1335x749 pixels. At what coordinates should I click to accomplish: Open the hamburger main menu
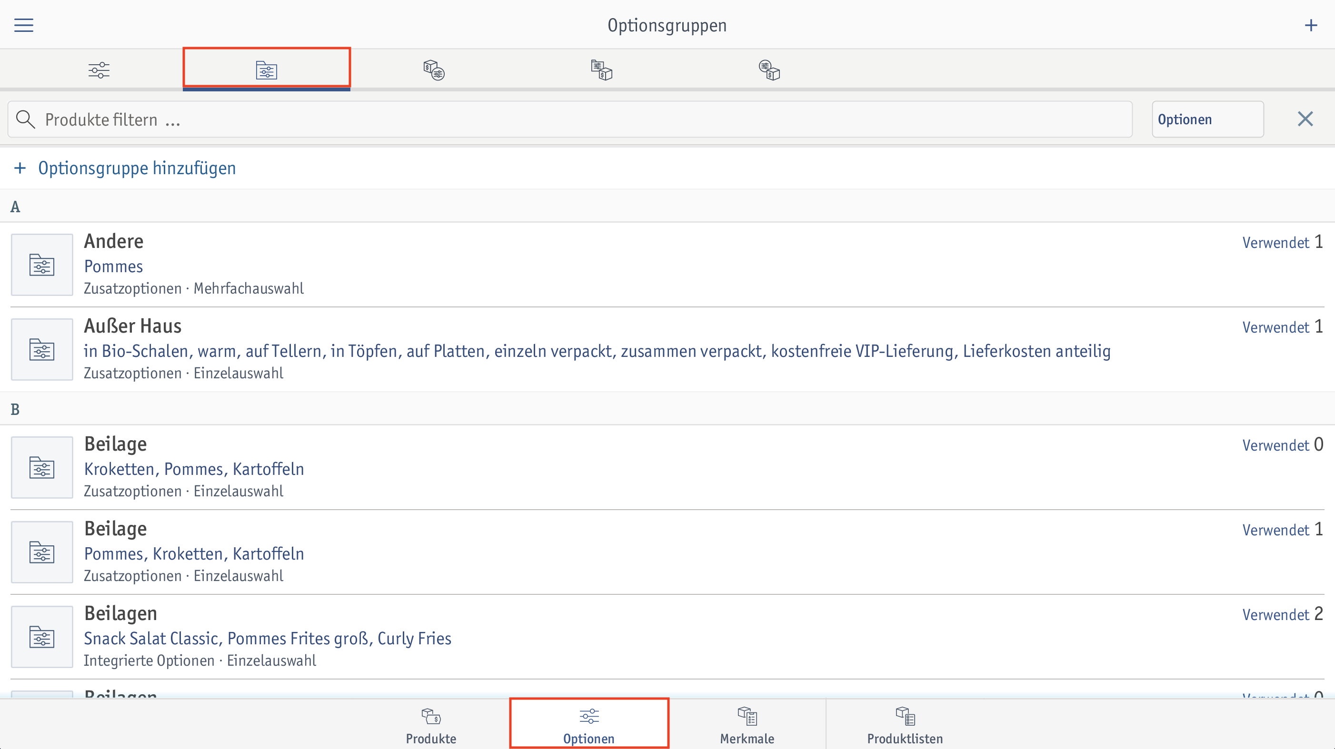(x=24, y=25)
